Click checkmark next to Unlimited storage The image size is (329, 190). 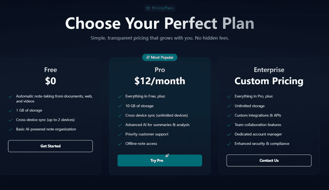click(229, 106)
